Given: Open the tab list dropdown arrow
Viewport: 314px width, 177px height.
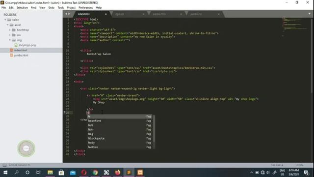Looking at the screenshot, I should pyautogui.click(x=310, y=14).
